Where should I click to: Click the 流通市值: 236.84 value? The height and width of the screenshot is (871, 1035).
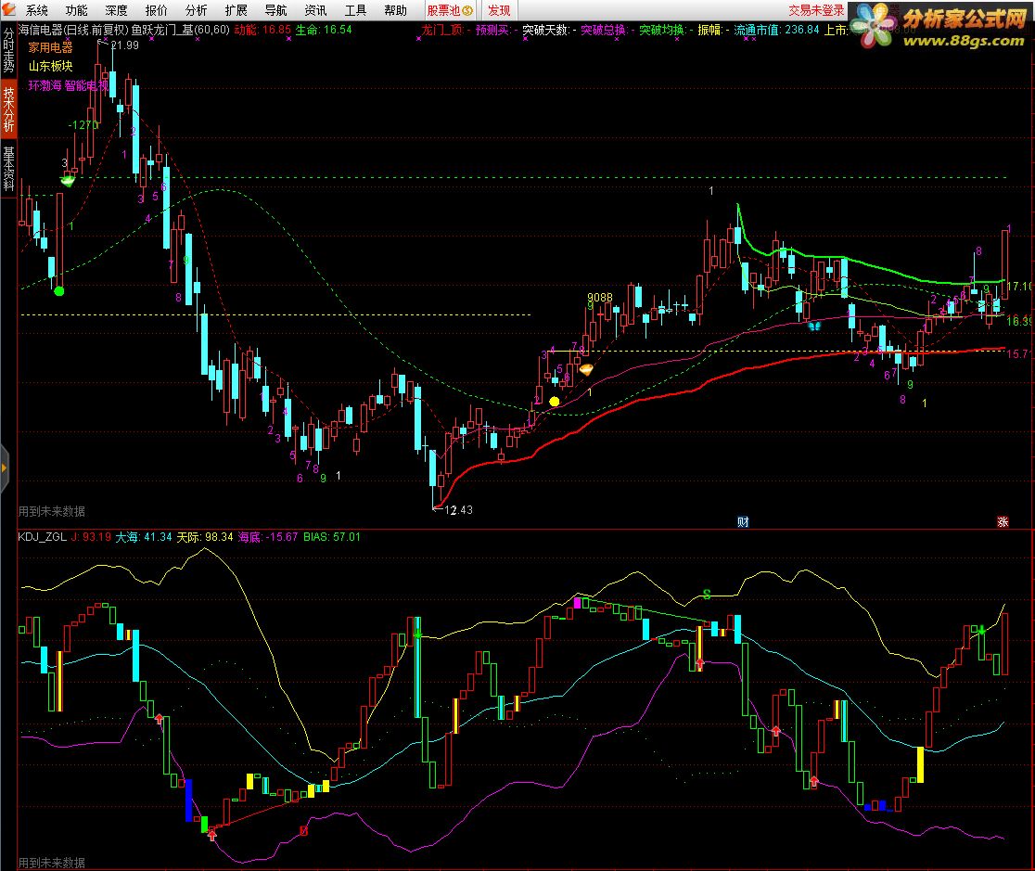click(776, 30)
